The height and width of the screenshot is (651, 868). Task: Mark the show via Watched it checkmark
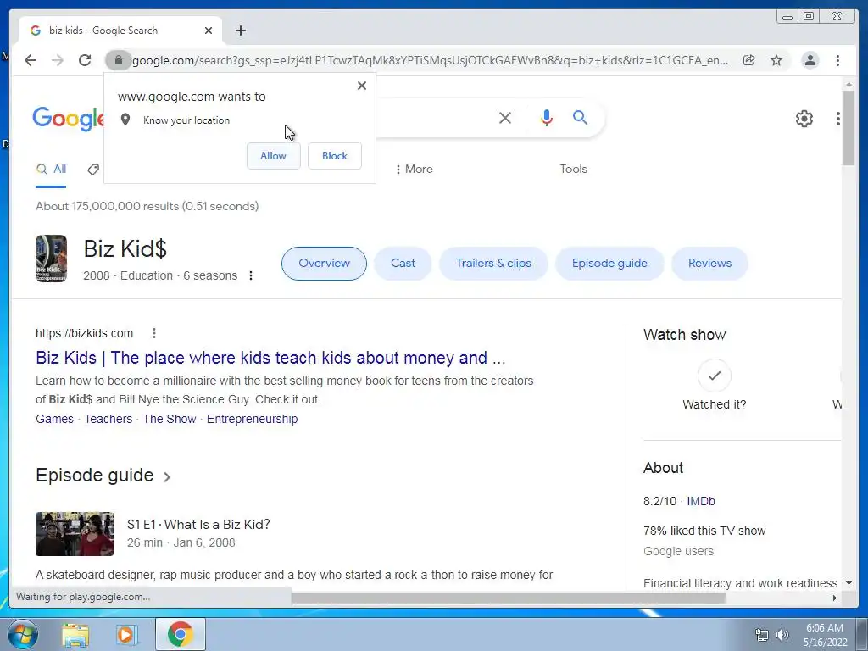tap(714, 376)
